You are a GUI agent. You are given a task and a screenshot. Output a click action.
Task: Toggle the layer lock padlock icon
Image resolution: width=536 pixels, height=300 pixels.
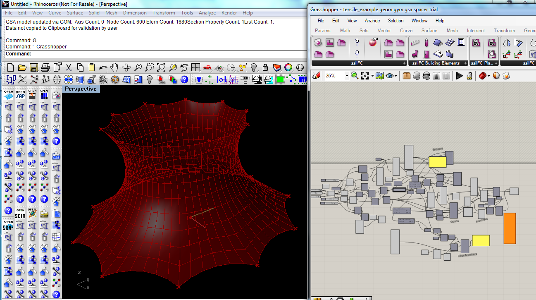265,67
